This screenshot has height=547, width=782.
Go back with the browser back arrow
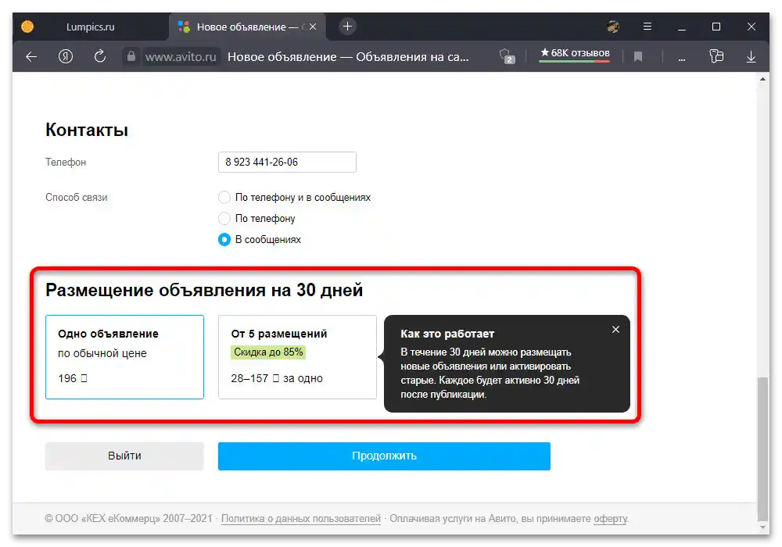[31, 57]
